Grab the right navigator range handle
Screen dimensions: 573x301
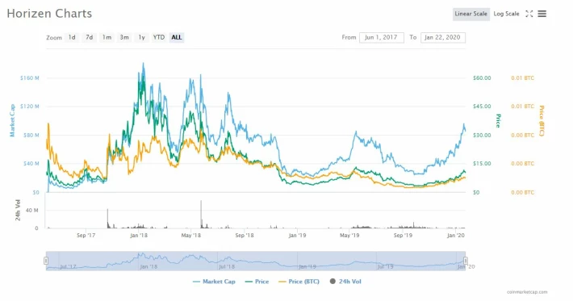(466, 261)
